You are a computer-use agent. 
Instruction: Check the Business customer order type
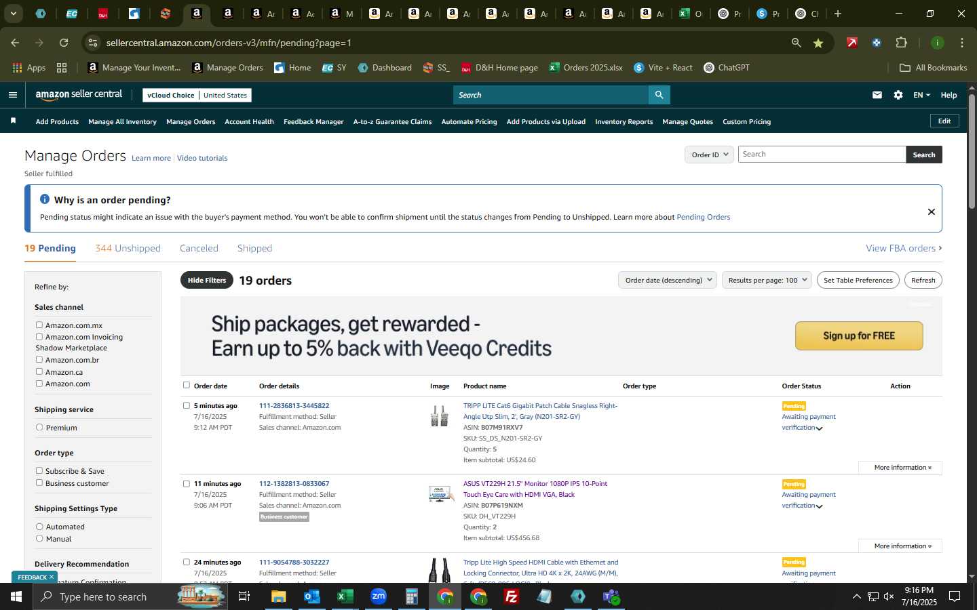pos(39,483)
